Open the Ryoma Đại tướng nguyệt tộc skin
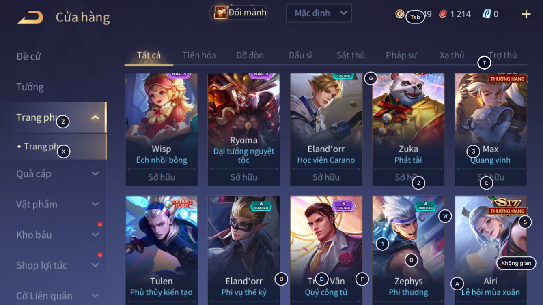 (244, 129)
